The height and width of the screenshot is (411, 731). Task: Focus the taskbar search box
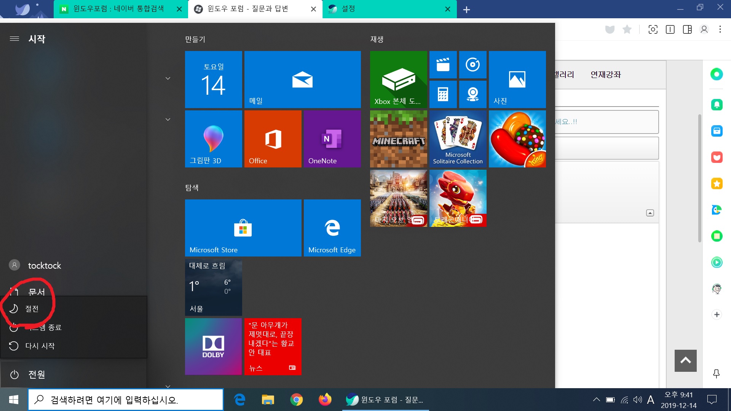pyautogui.click(x=126, y=400)
